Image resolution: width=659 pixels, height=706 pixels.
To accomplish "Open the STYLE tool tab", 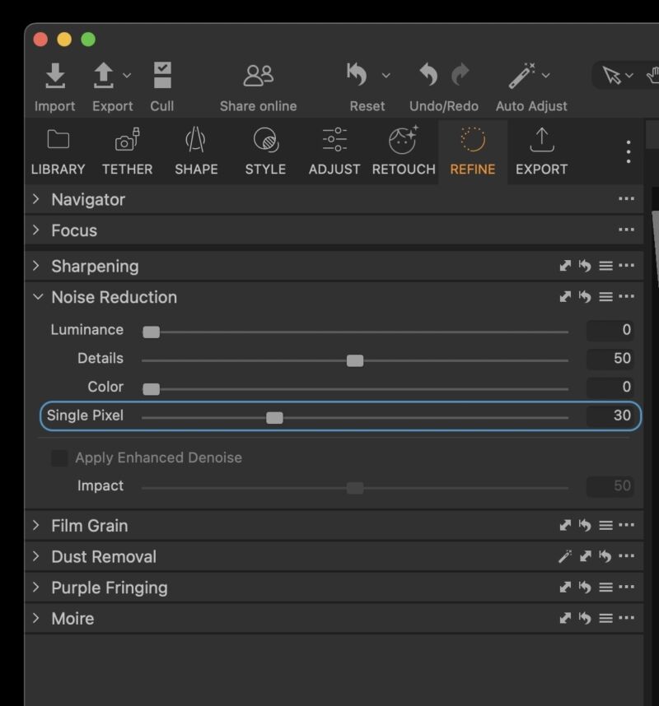I will [x=265, y=151].
